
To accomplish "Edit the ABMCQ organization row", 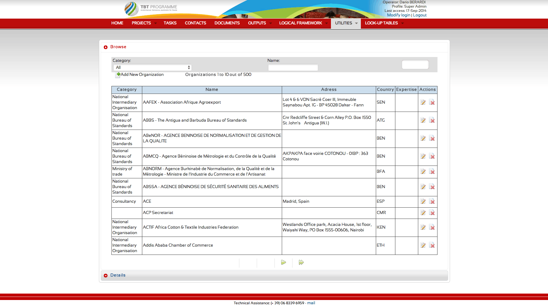I will pos(423,156).
